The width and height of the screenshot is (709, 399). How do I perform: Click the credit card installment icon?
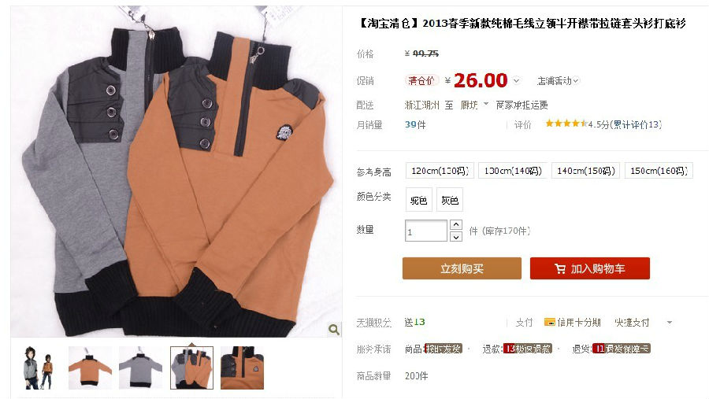[x=549, y=322]
